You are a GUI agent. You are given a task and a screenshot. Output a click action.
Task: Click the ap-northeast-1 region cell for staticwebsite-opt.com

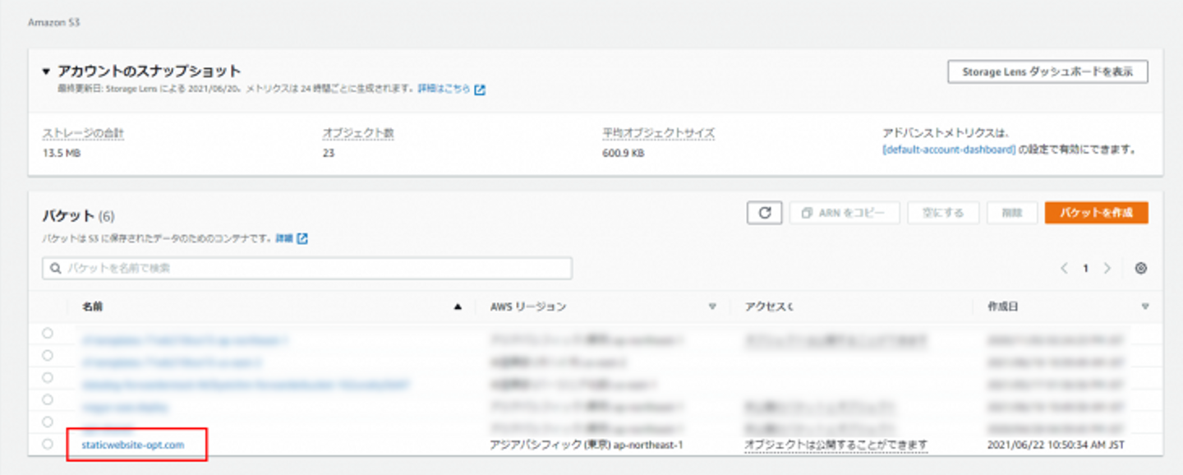(587, 445)
